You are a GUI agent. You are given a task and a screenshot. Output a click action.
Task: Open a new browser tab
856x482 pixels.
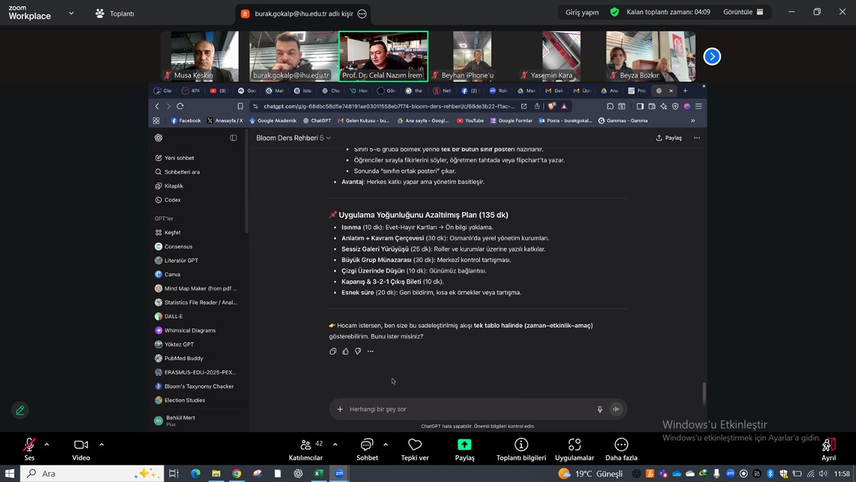tap(685, 90)
